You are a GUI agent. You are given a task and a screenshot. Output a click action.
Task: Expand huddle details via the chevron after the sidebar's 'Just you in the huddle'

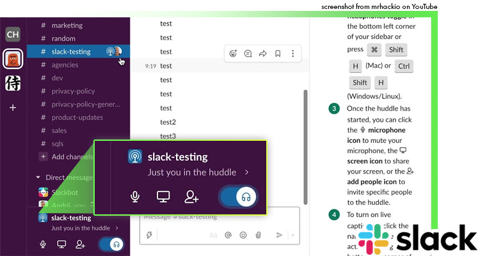(x=117, y=228)
